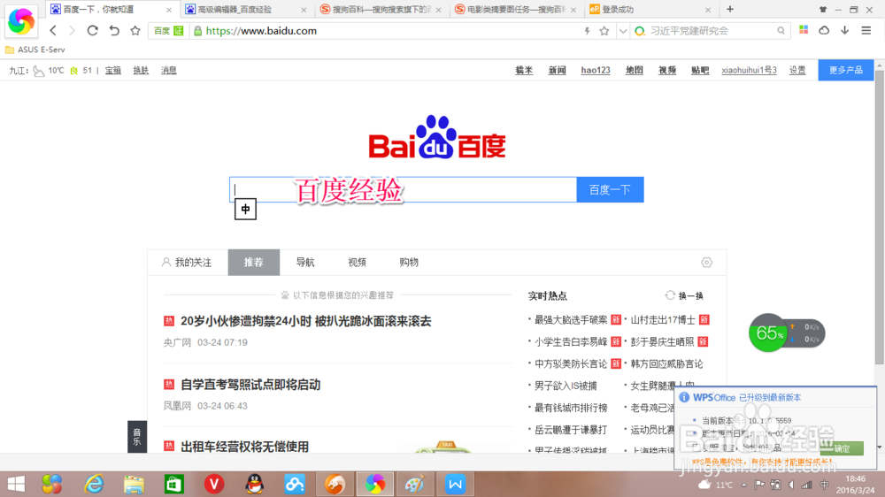Click the cloud sync icon

(824, 30)
